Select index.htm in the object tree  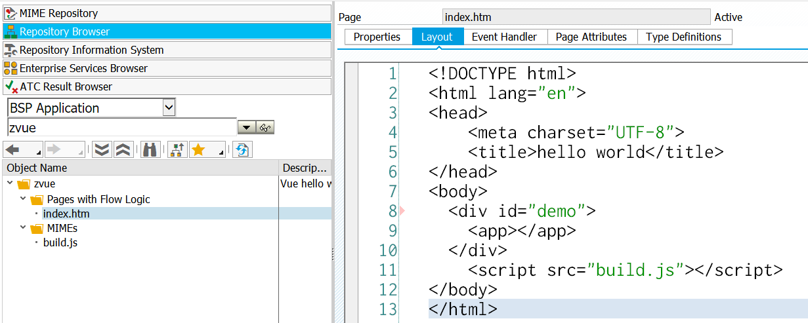coord(66,214)
